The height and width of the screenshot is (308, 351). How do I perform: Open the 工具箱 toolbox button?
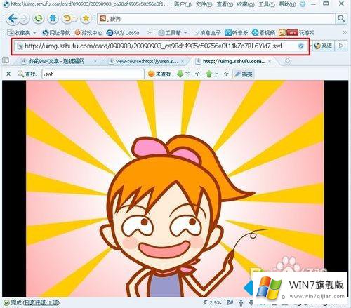tap(170, 33)
